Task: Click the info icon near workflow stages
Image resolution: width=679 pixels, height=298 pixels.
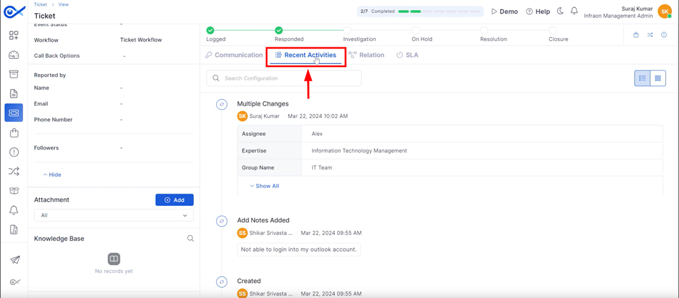Action: click(664, 35)
